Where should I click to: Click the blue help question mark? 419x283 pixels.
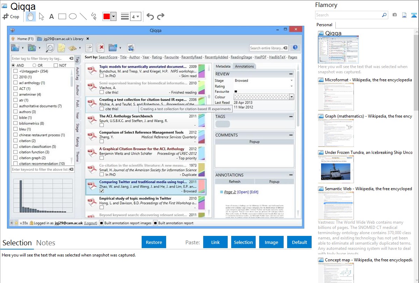pyautogui.click(x=295, y=47)
